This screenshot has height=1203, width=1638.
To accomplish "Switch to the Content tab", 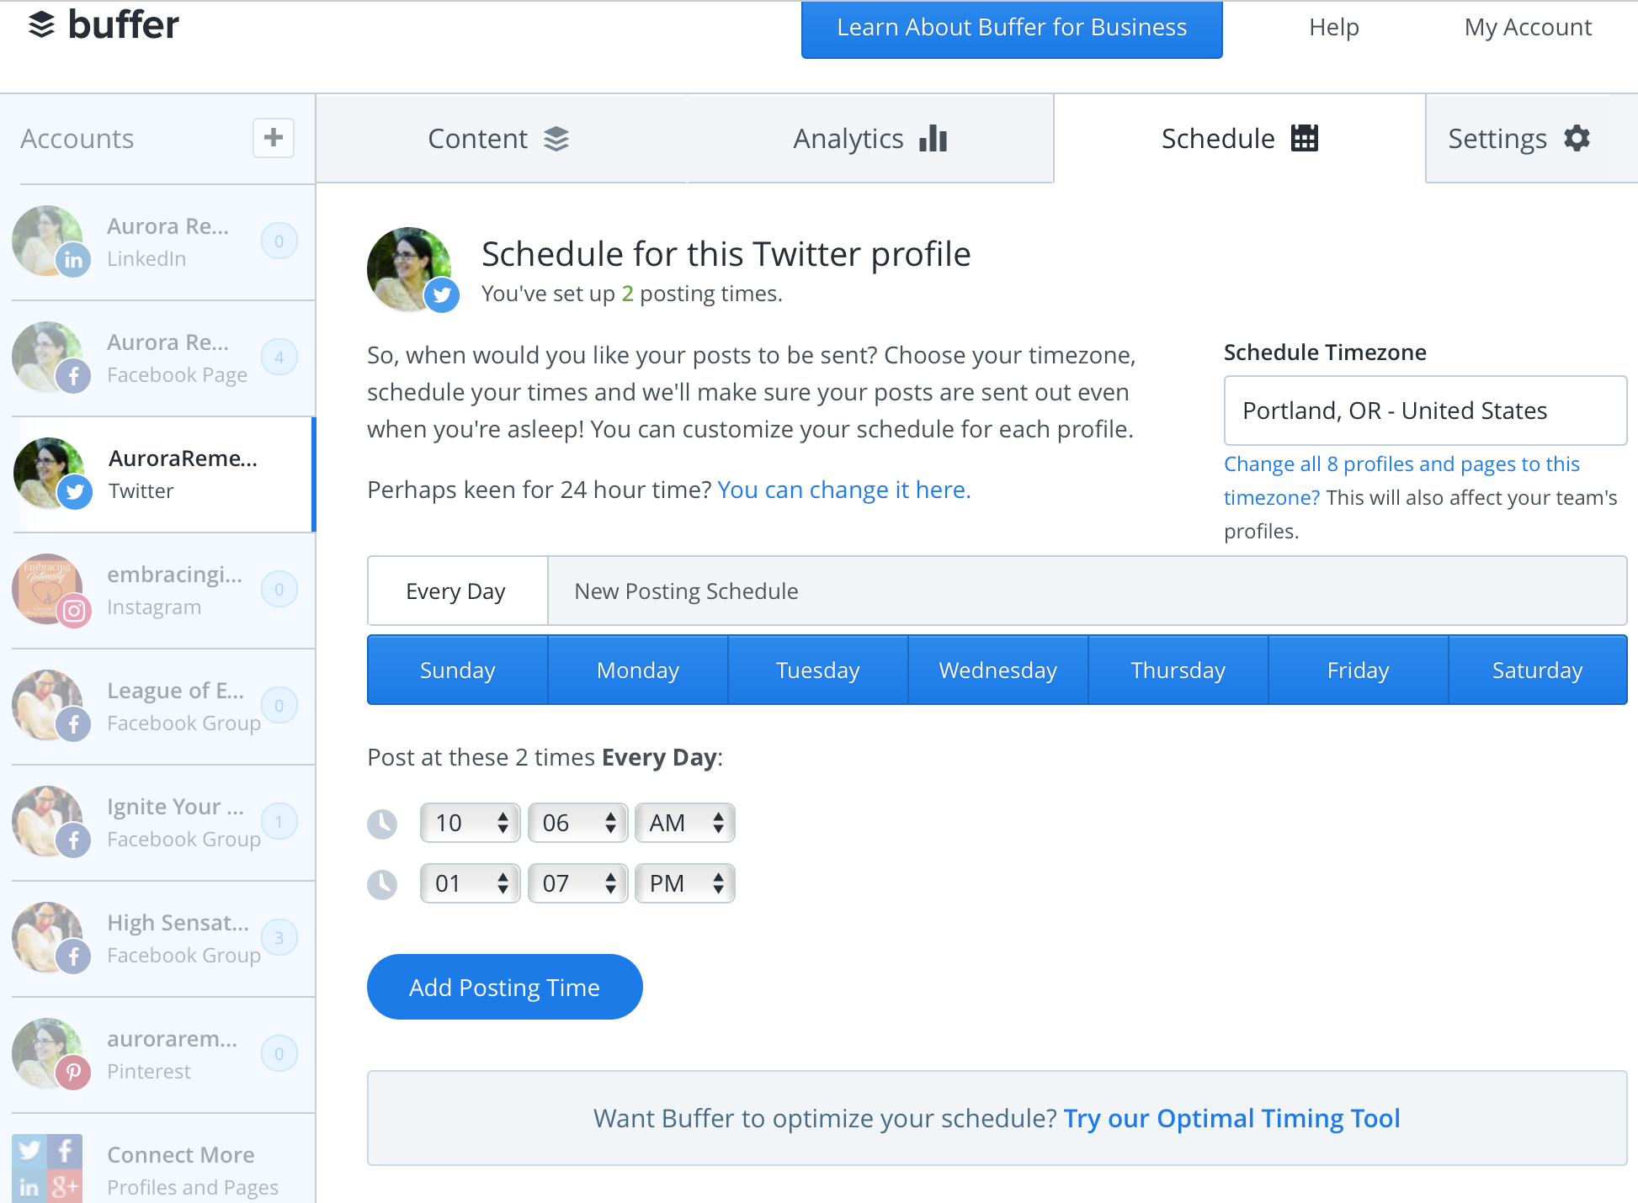I will pyautogui.click(x=501, y=139).
